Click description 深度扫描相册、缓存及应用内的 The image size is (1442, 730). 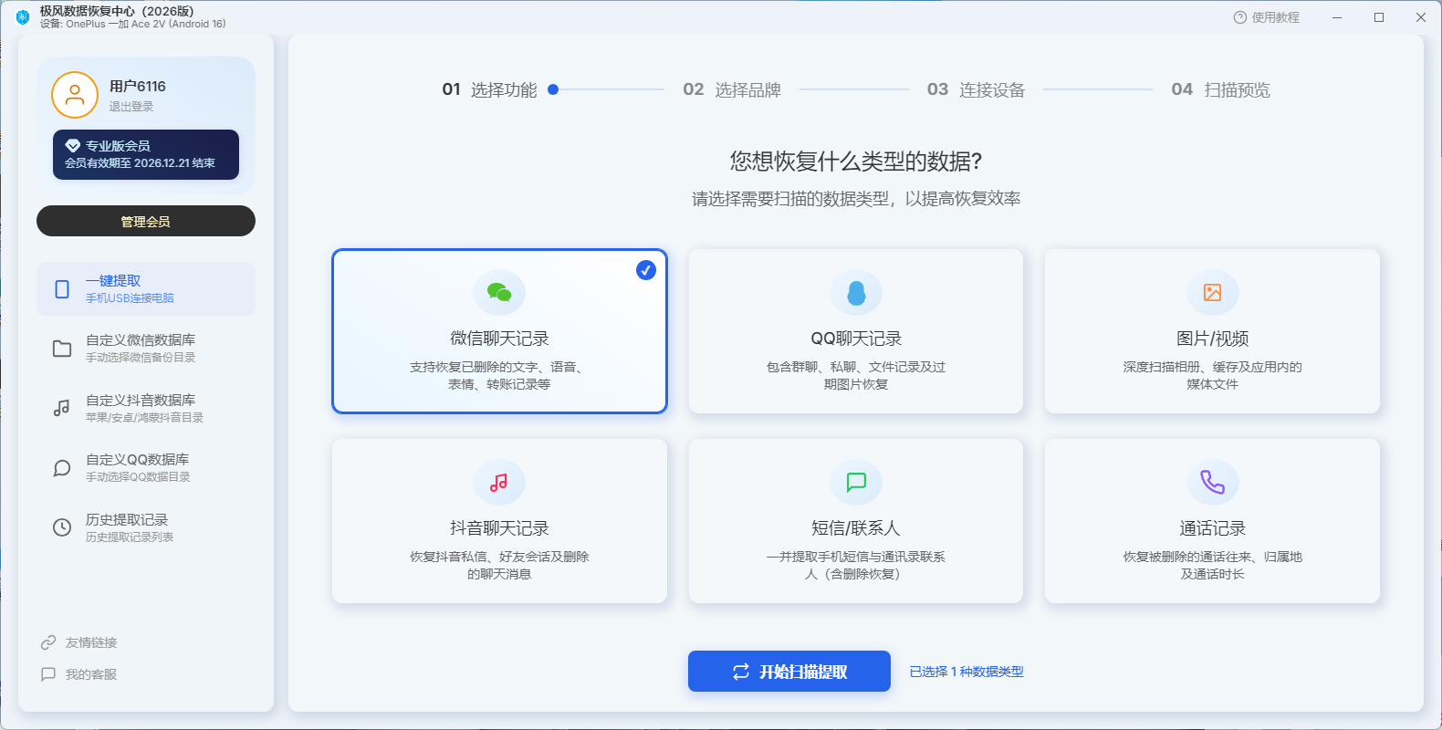click(1212, 367)
